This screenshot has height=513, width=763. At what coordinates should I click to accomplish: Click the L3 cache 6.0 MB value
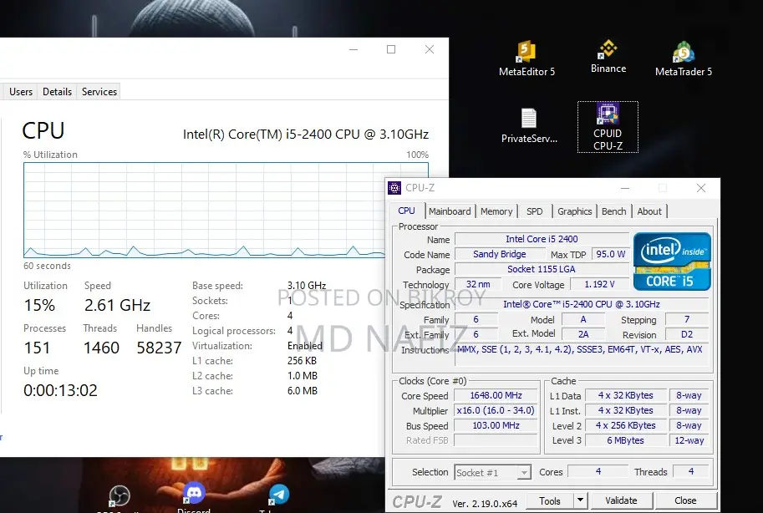coord(303,391)
